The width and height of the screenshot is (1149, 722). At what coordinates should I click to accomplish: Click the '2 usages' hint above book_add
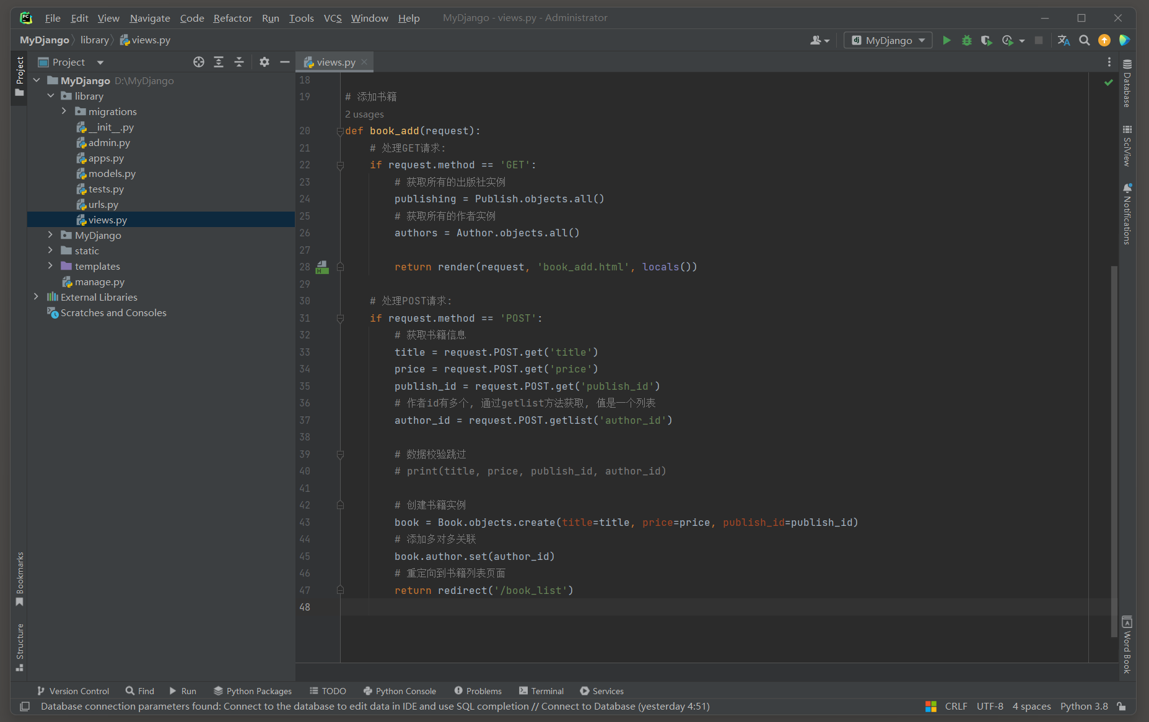pos(364,114)
